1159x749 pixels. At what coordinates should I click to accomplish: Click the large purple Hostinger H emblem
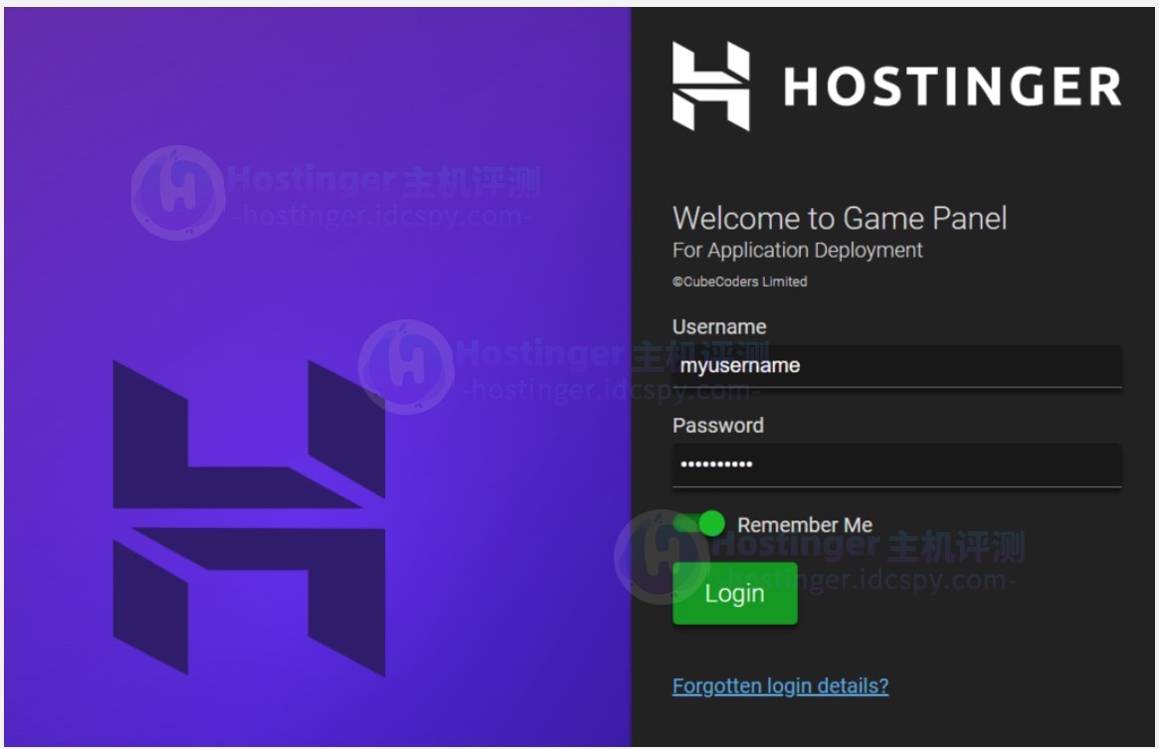249,517
